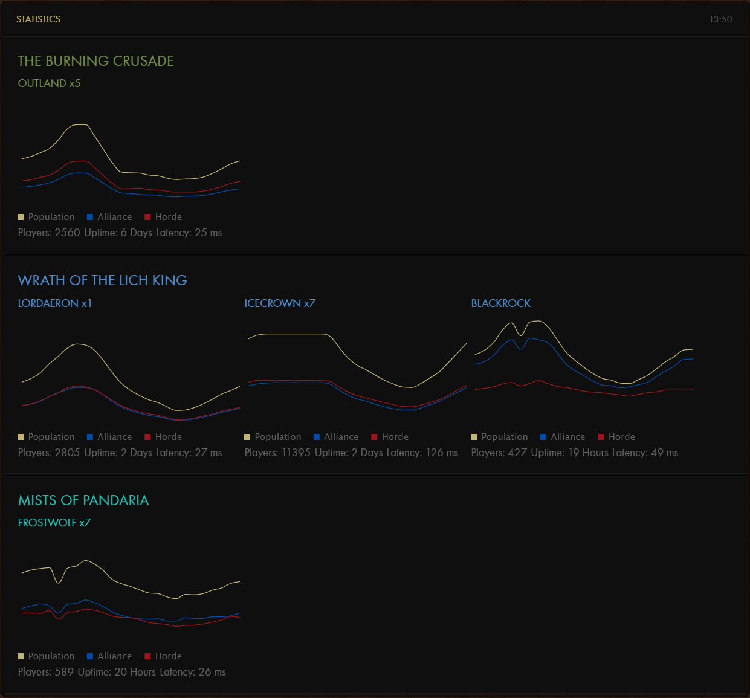
Task: Click Icecrown Horde legend label
Action: (x=395, y=437)
